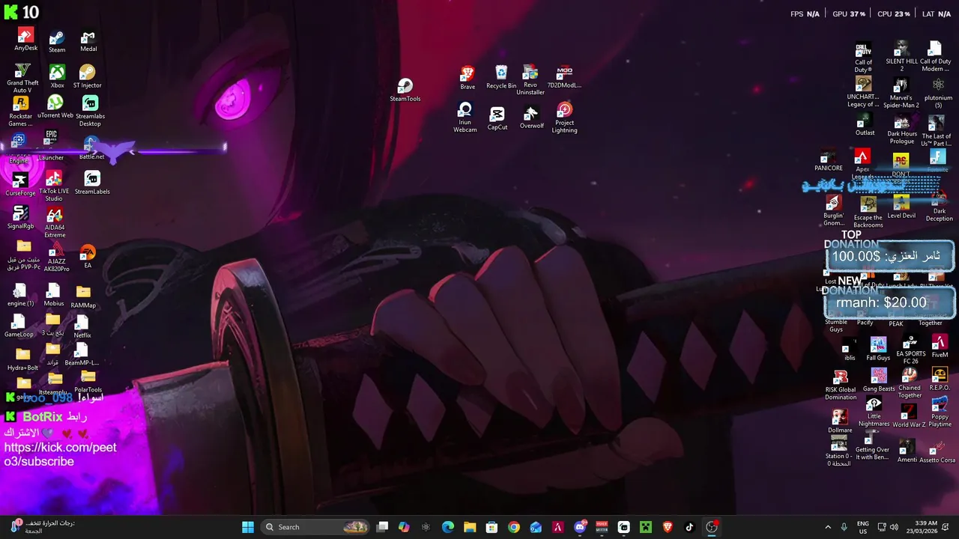959x539 pixels.
Task: Open the FiveM desktop shortcut
Action: tap(940, 347)
